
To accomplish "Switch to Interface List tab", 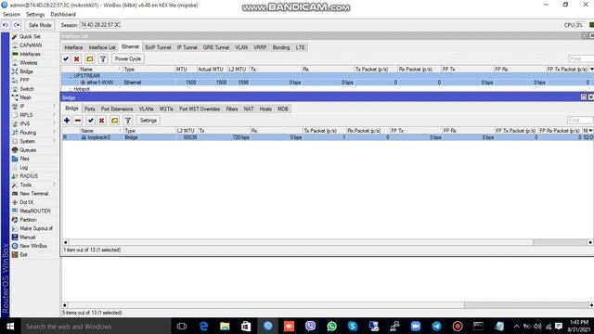I will pos(102,47).
